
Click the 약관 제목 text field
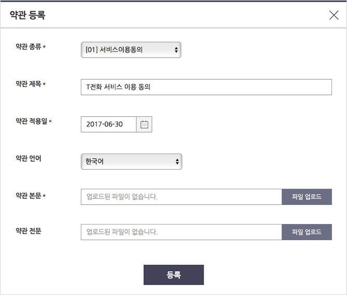point(206,87)
